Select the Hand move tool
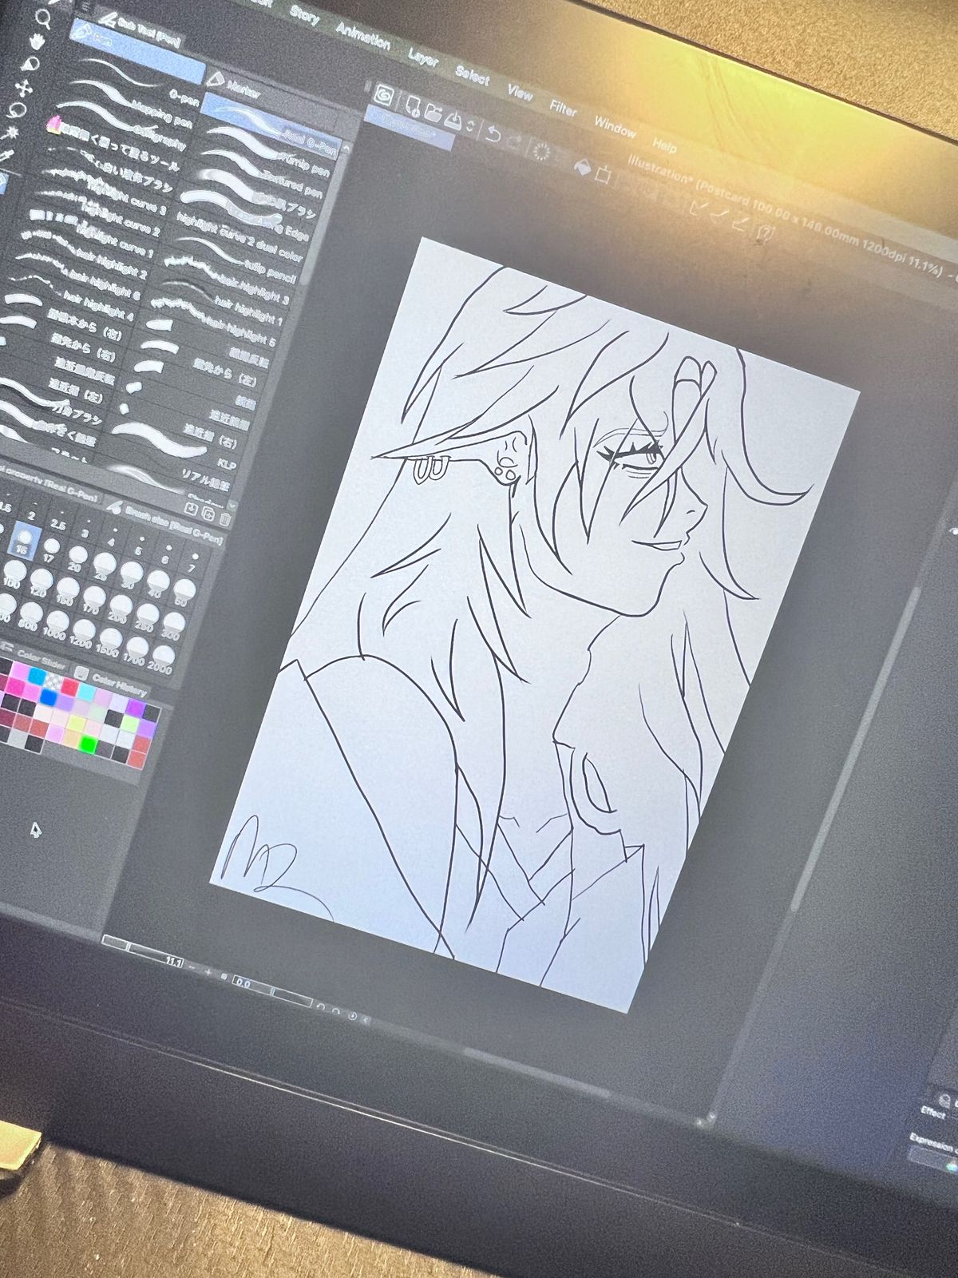Viewport: 958px width, 1278px height. tap(38, 42)
